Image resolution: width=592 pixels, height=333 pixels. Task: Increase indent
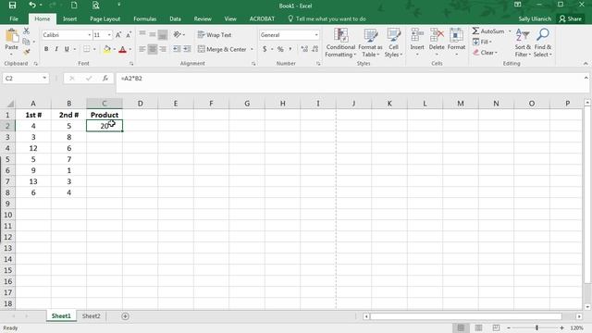tap(187, 49)
